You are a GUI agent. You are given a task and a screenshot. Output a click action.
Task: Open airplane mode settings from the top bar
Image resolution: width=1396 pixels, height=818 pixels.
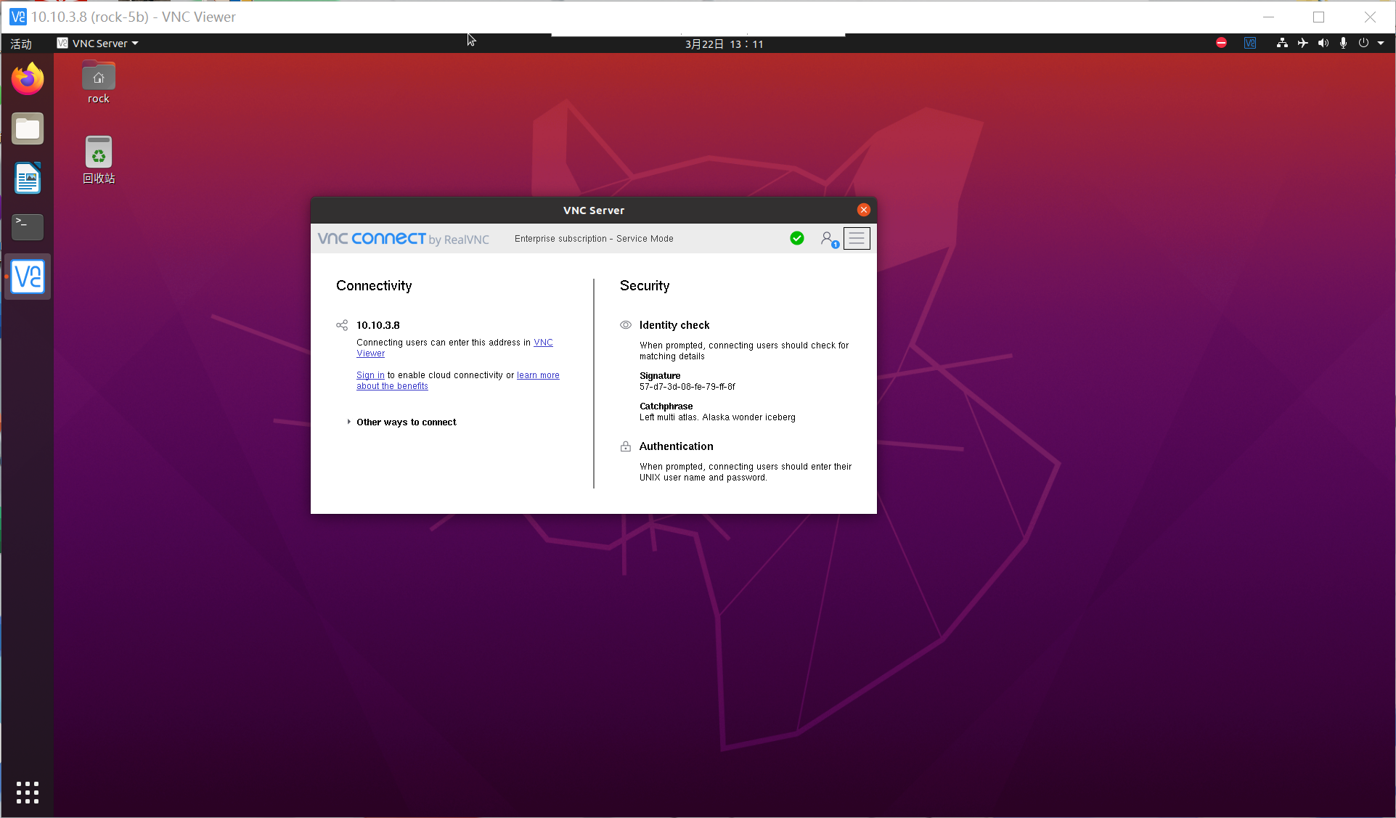tap(1302, 43)
